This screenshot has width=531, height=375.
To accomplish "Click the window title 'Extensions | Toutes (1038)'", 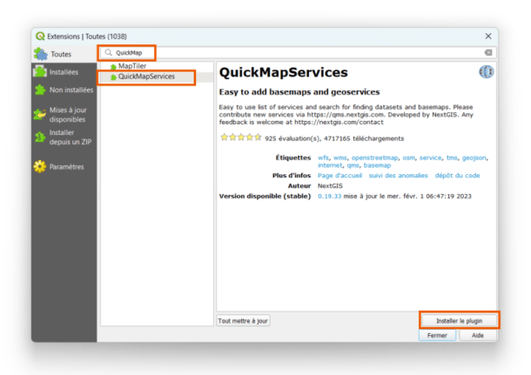I will [87, 37].
